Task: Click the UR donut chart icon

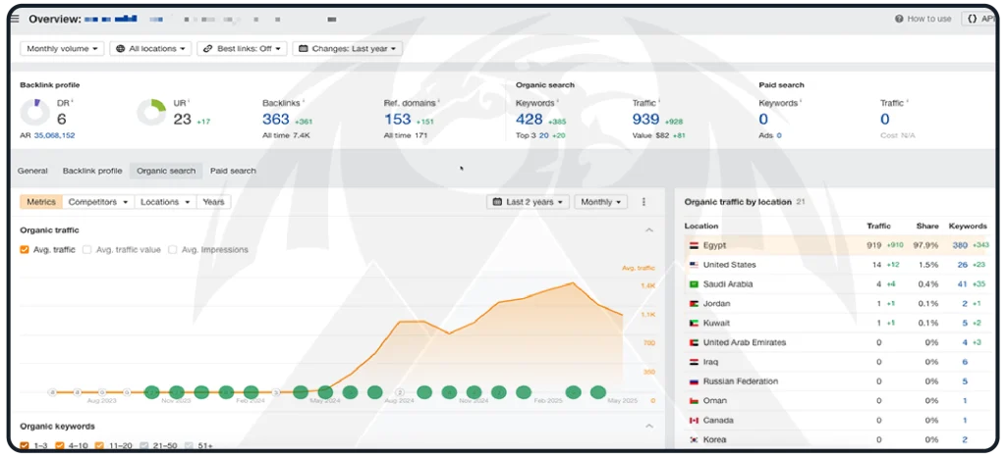Action: (151, 112)
